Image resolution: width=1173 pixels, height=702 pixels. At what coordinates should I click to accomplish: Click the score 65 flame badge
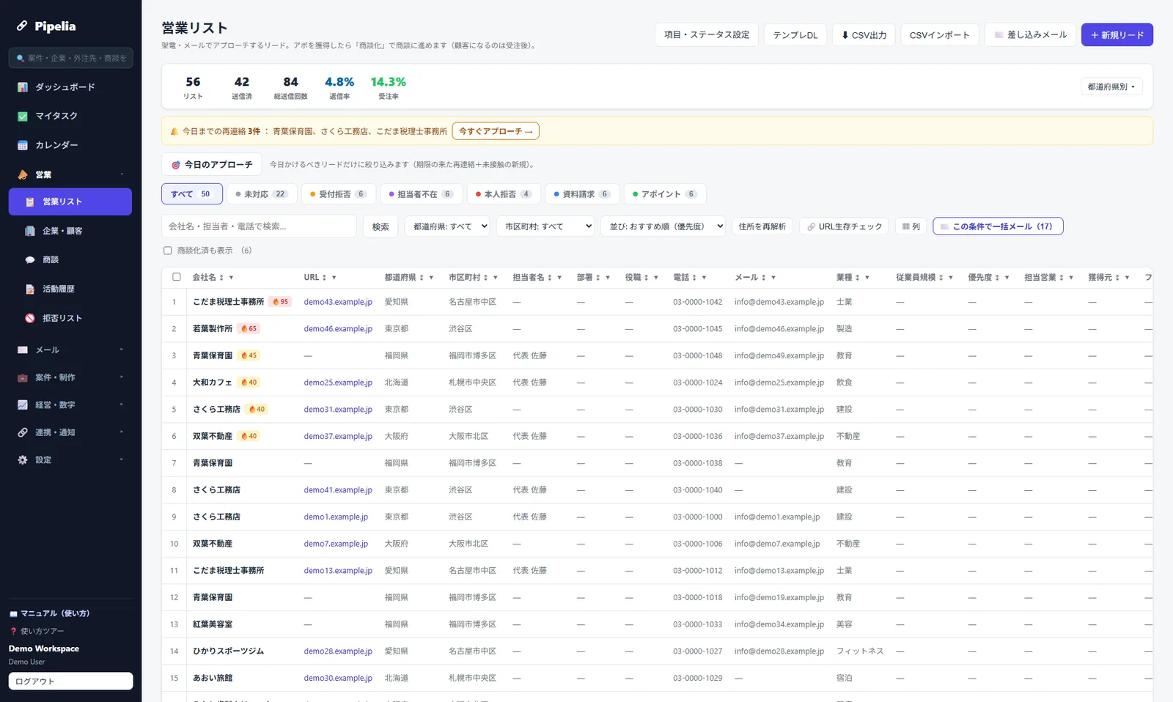point(249,328)
